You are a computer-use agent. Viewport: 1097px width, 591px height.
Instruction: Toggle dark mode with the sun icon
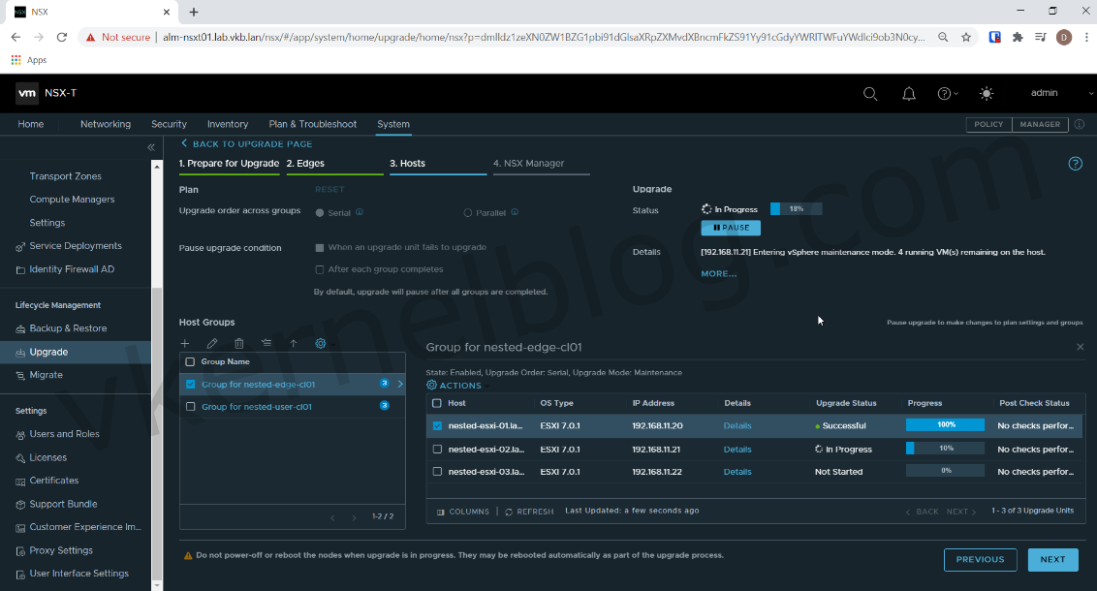[987, 93]
